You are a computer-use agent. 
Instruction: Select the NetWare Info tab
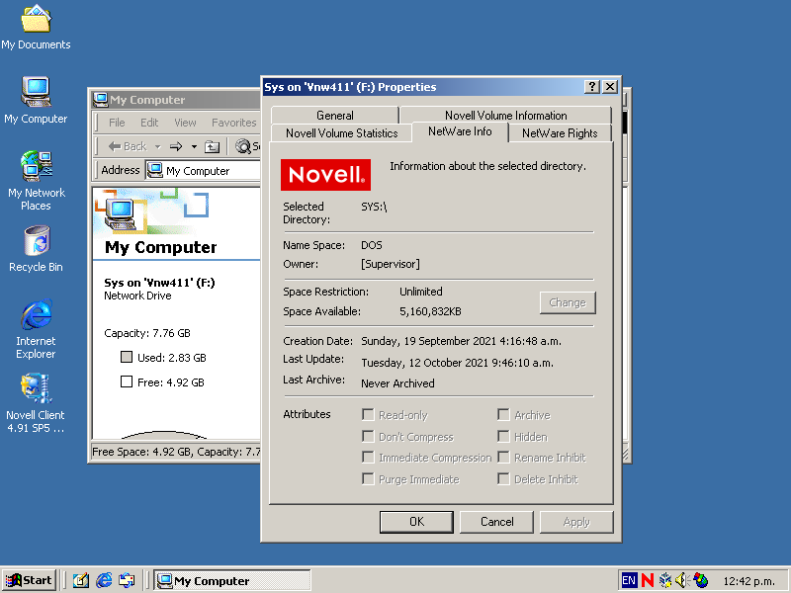point(460,131)
